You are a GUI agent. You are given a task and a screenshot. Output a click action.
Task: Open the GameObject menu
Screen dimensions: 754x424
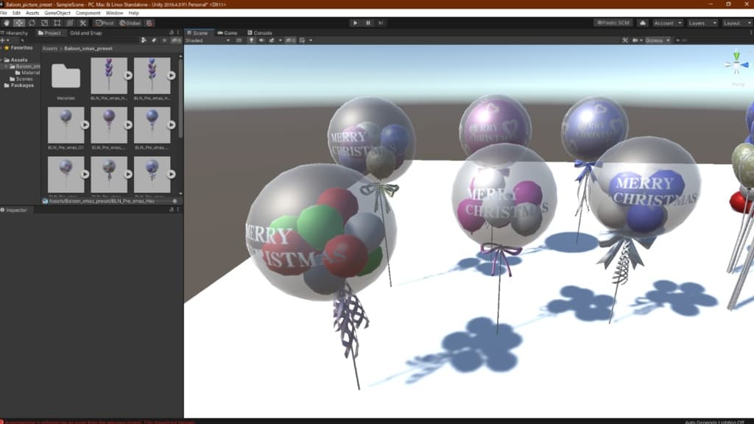click(57, 13)
